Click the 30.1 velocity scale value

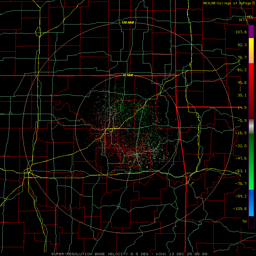click(x=242, y=95)
